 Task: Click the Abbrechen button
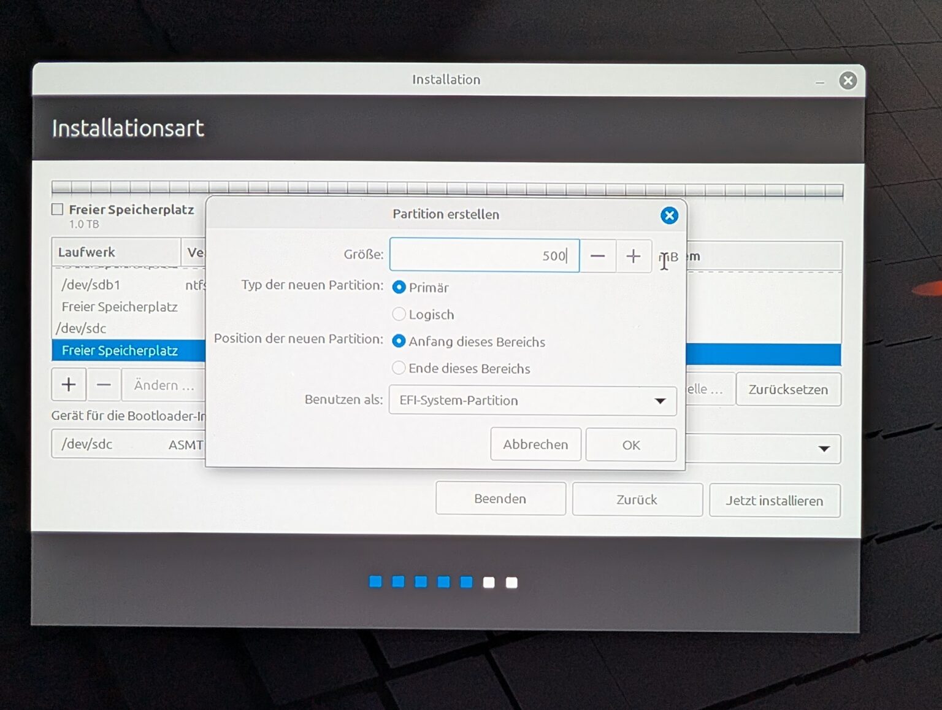click(535, 444)
